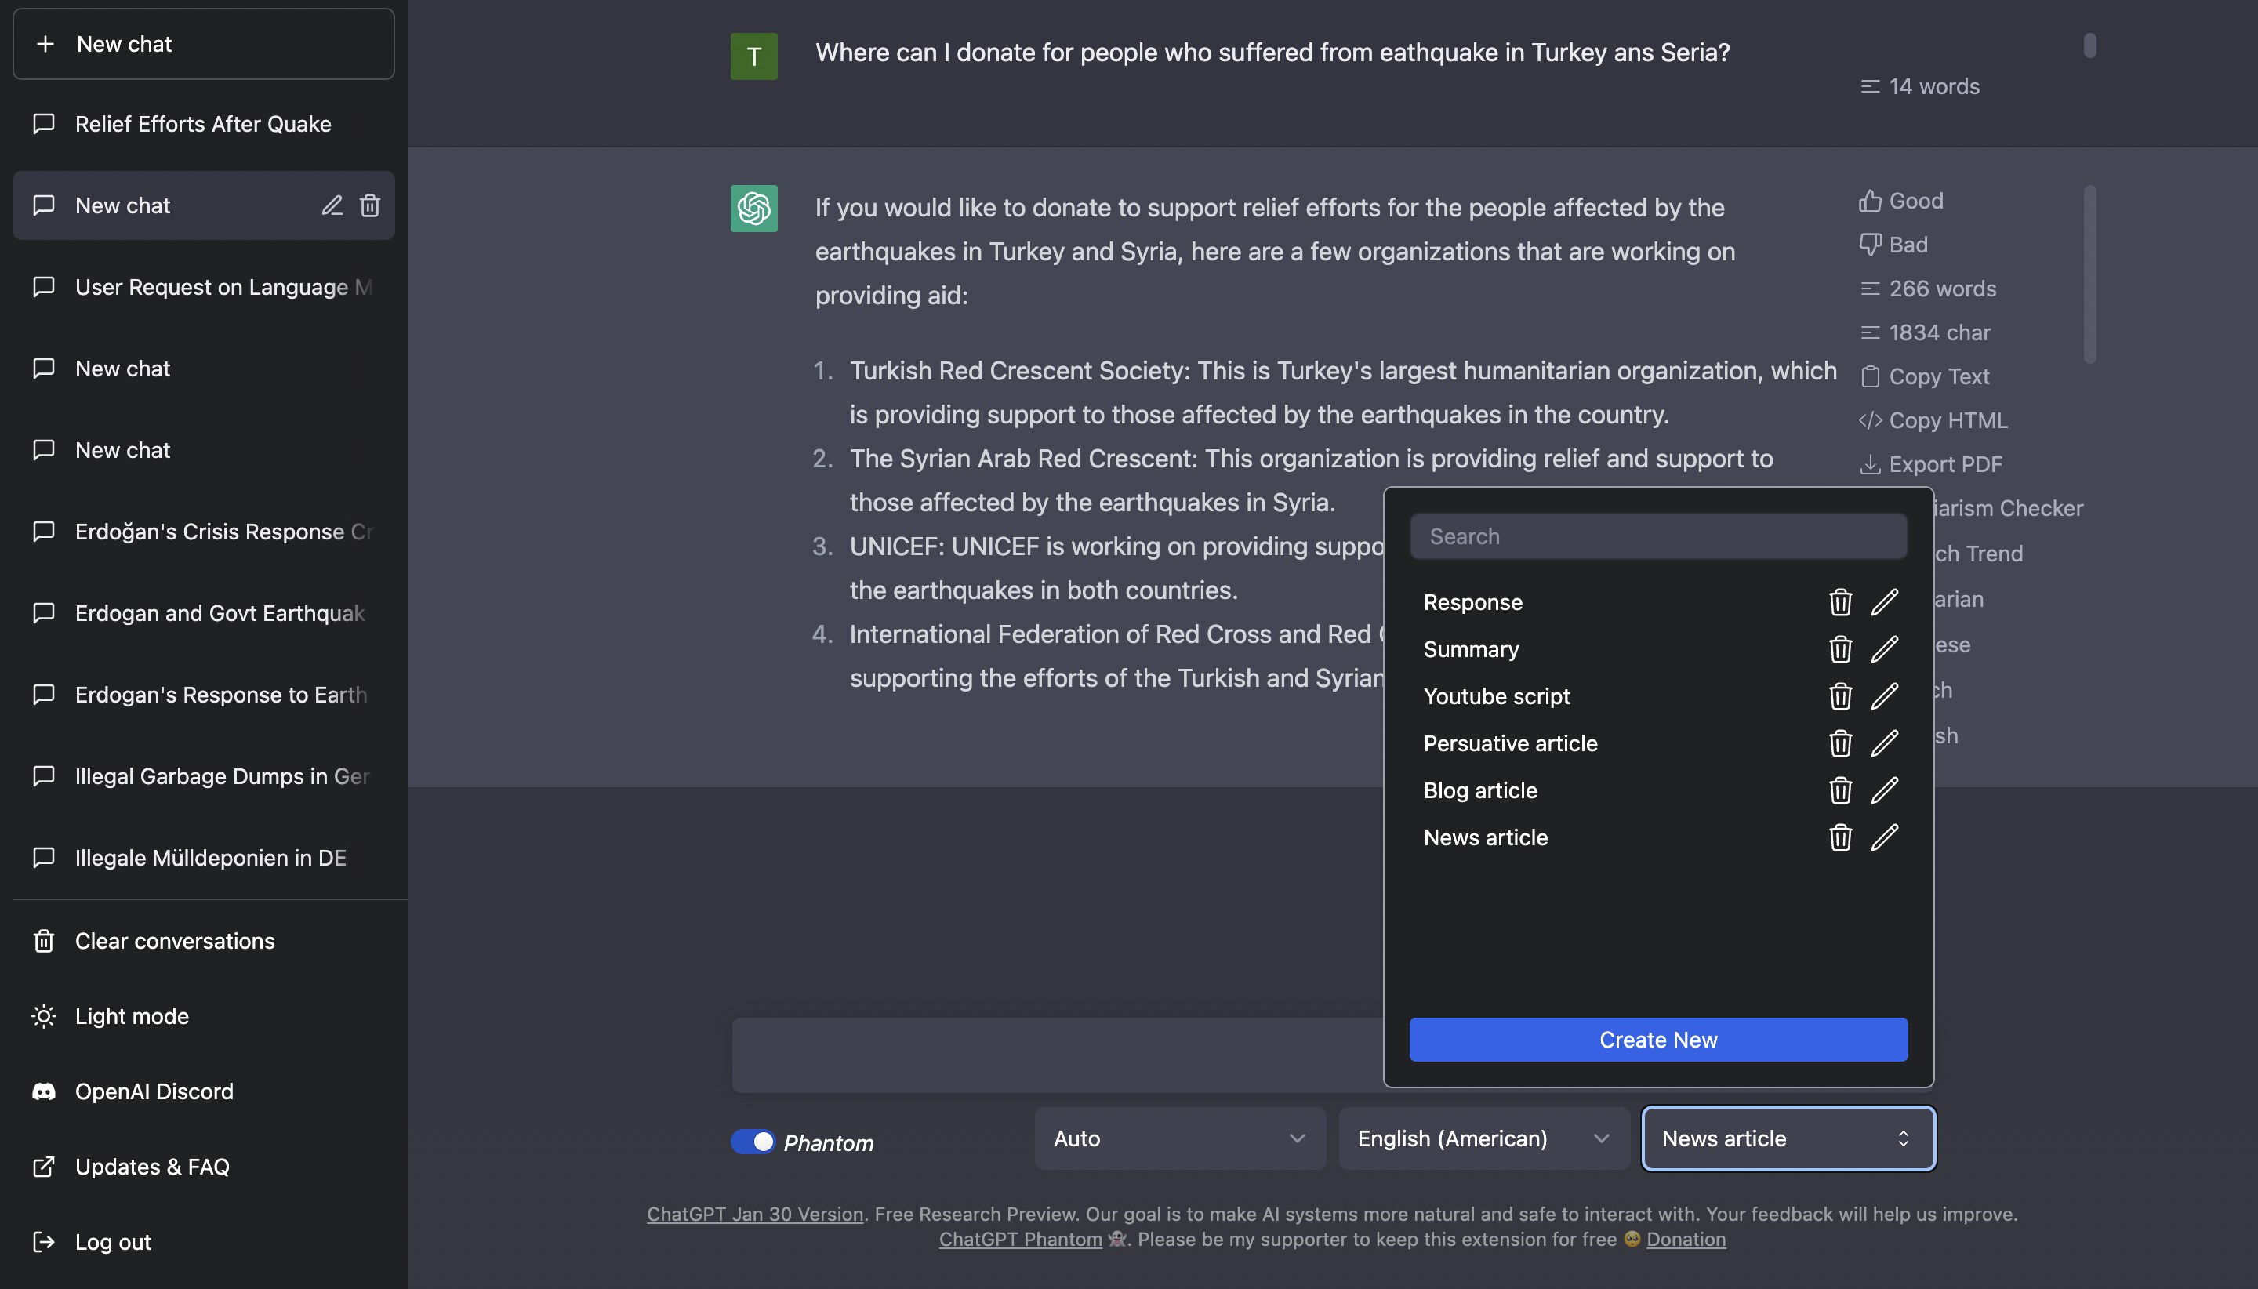Delete the Youtube script template

click(x=1840, y=695)
